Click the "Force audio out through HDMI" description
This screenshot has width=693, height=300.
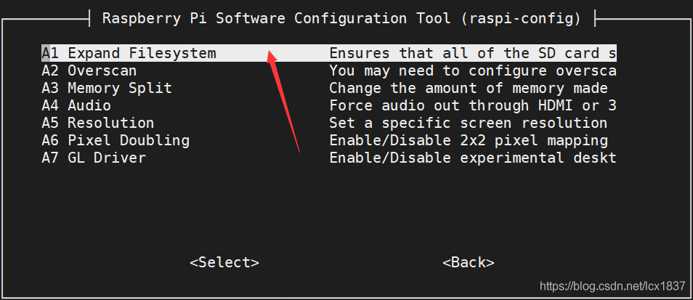click(472, 105)
